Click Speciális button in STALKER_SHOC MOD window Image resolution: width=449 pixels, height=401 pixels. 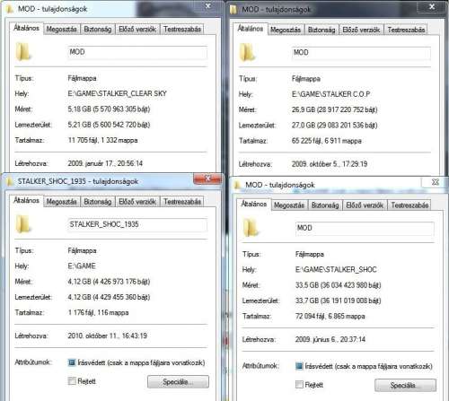[405, 385]
